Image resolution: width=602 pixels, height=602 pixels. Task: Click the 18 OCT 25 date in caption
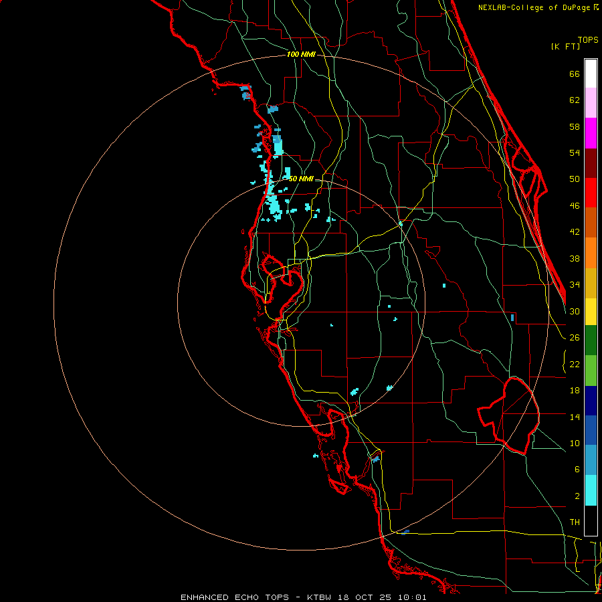point(364,597)
